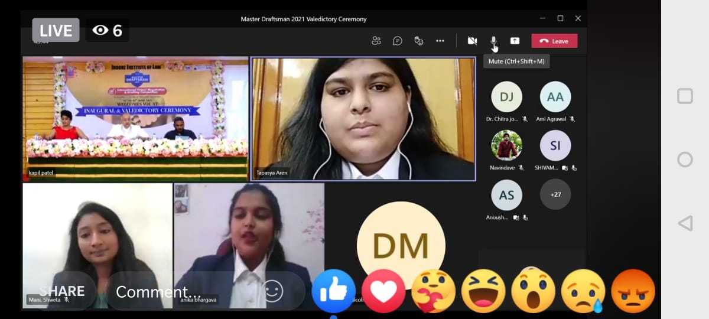The height and width of the screenshot is (319, 709).
Task: Open the participants panel icon
Action: tap(376, 41)
